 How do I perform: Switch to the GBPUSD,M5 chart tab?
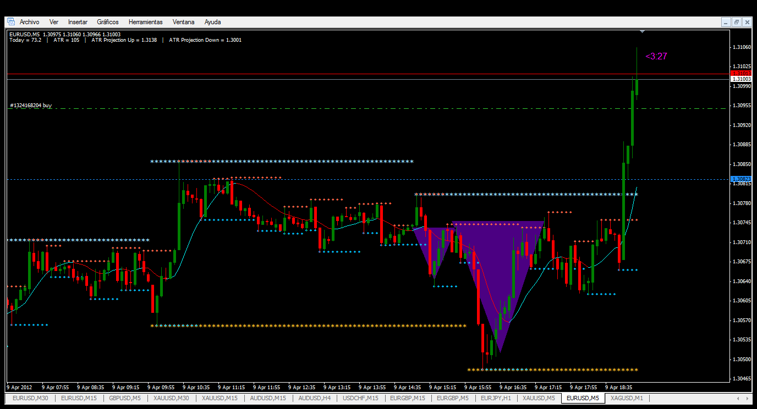tap(125, 398)
